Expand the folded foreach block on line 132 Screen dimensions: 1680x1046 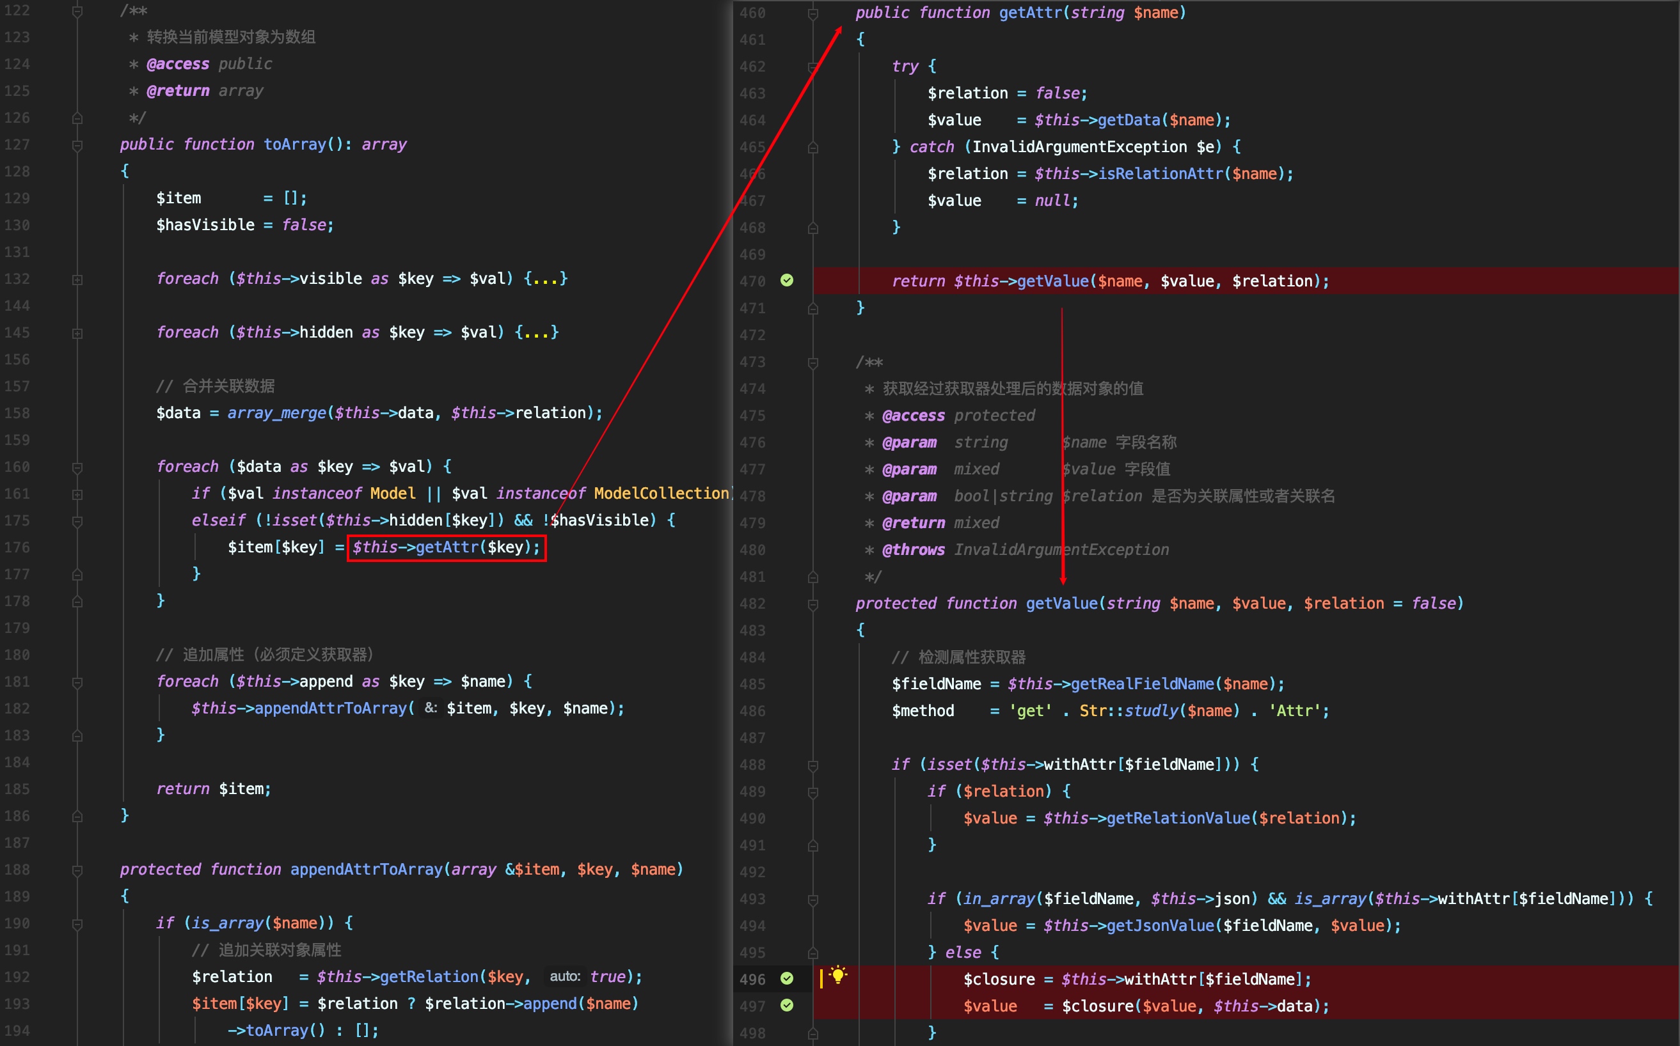pyautogui.click(x=77, y=279)
